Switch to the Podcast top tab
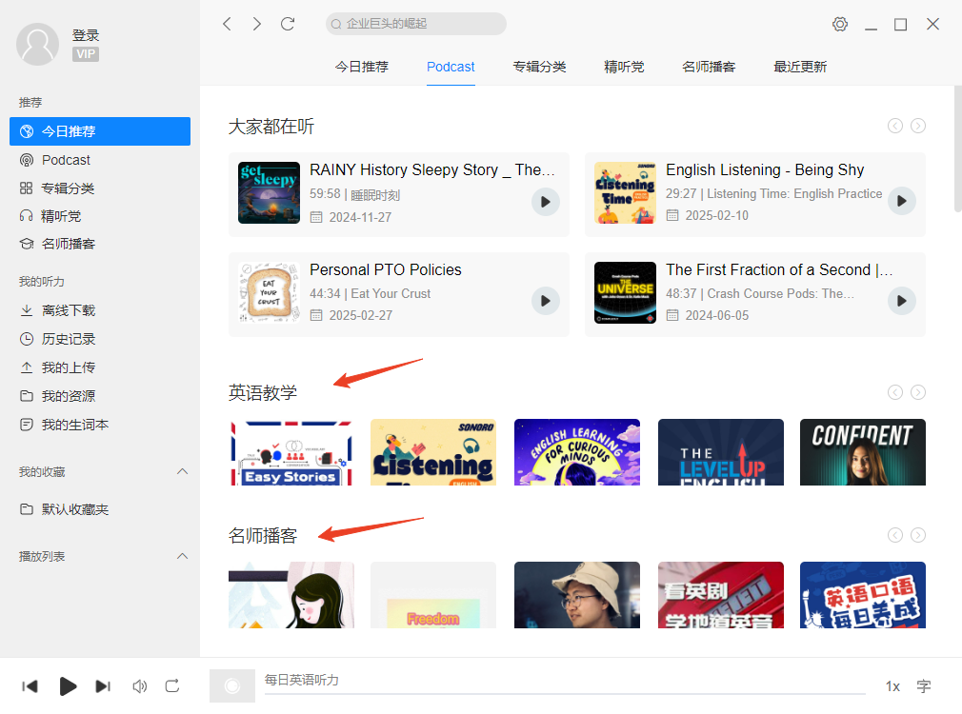Image resolution: width=962 pixels, height=714 pixels. (451, 67)
